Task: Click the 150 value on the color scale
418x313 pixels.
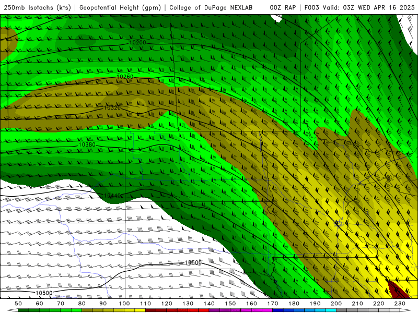Action: (230, 304)
